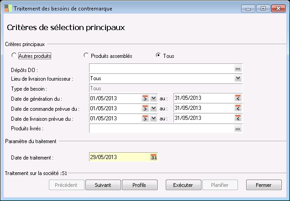
Task: Select the Produits assemblés radio button
Action: [85, 56]
